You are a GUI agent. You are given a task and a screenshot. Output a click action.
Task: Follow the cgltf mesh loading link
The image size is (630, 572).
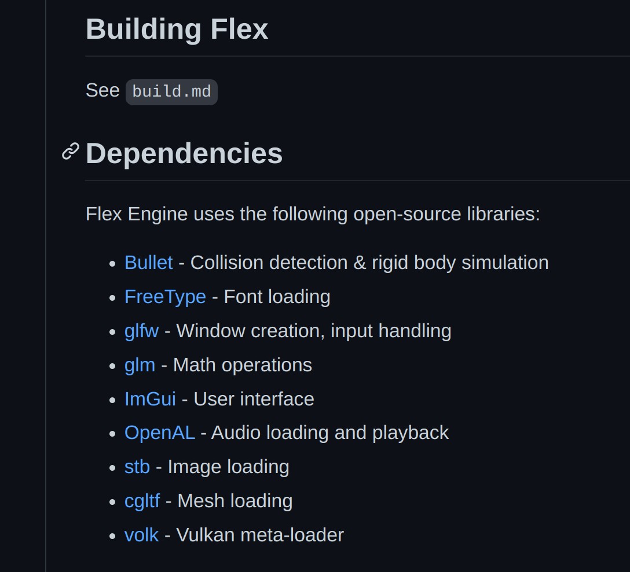click(x=142, y=501)
